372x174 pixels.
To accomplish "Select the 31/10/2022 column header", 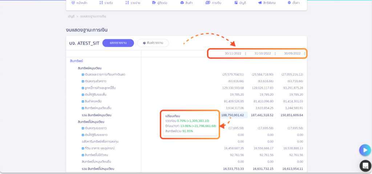I will pos(263,54).
